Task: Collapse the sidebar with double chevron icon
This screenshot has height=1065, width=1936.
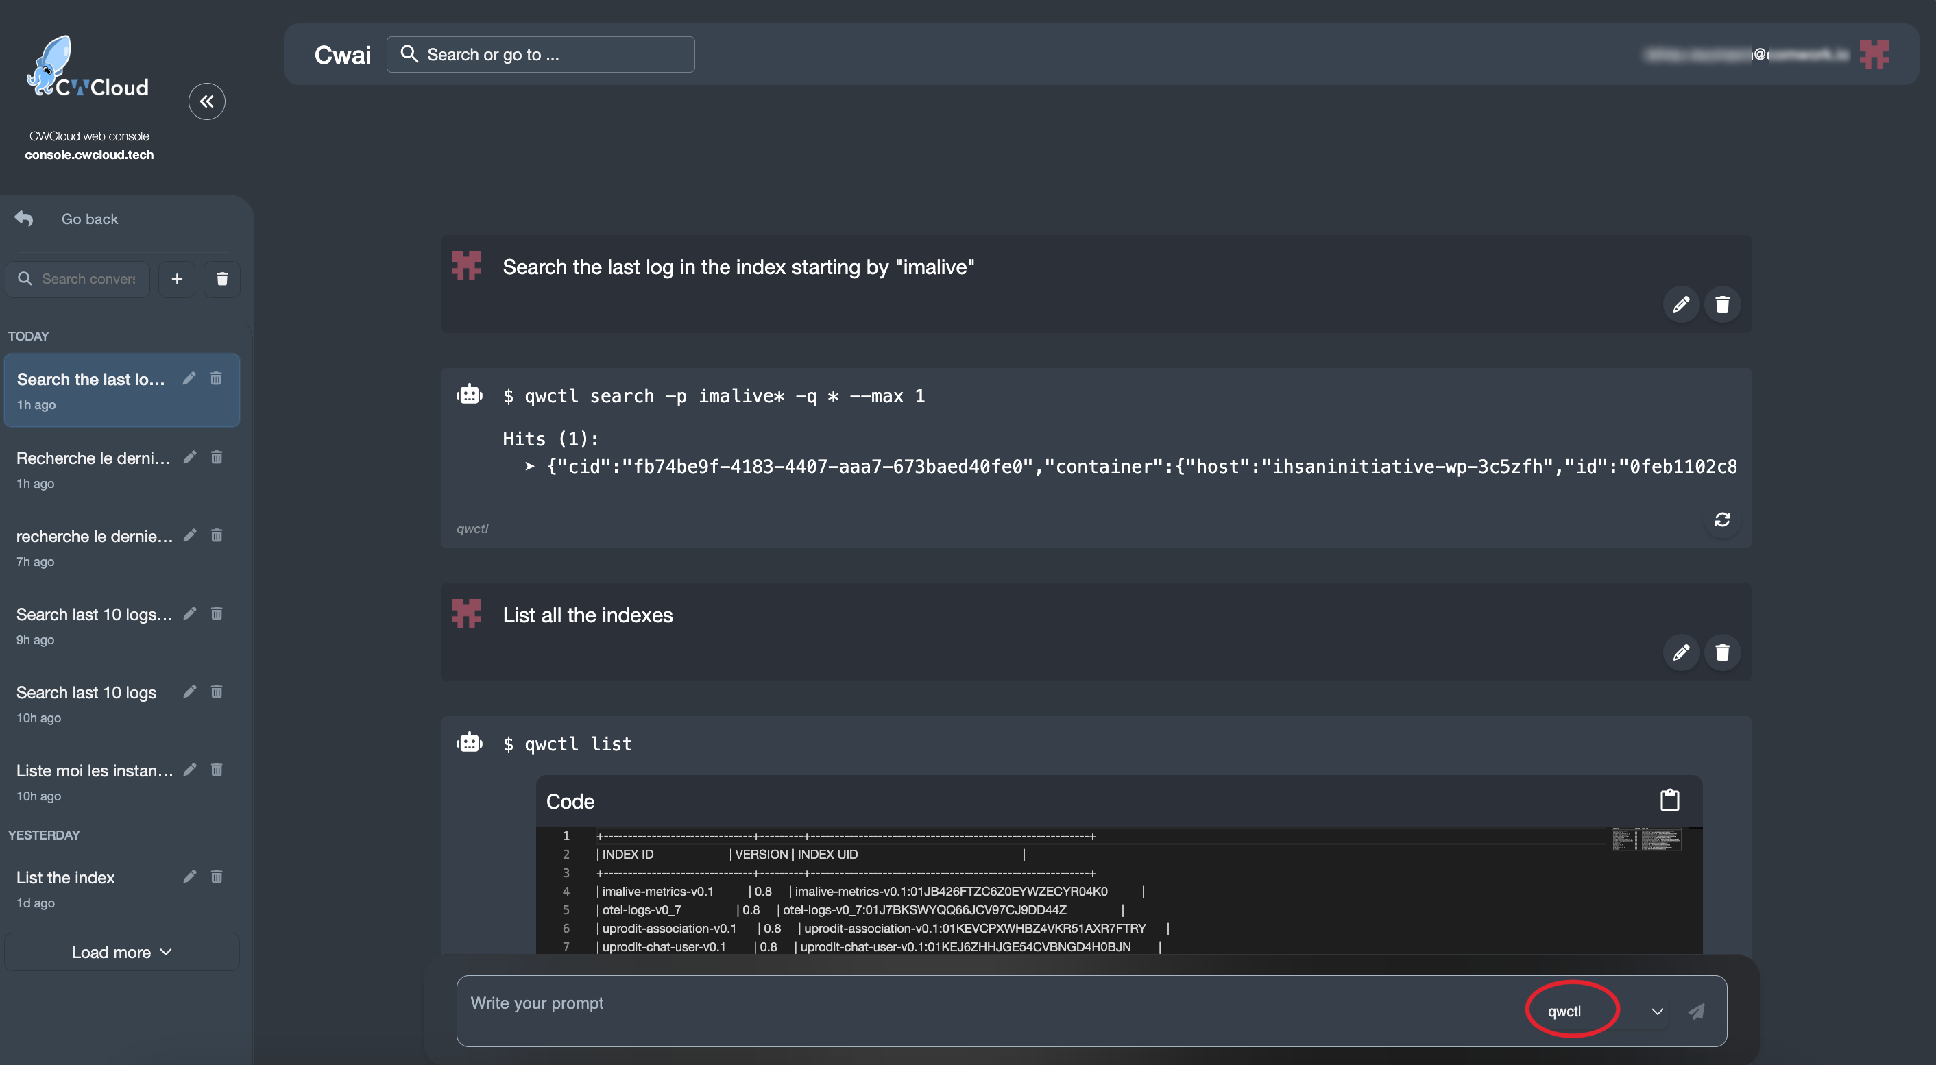Action: point(206,101)
